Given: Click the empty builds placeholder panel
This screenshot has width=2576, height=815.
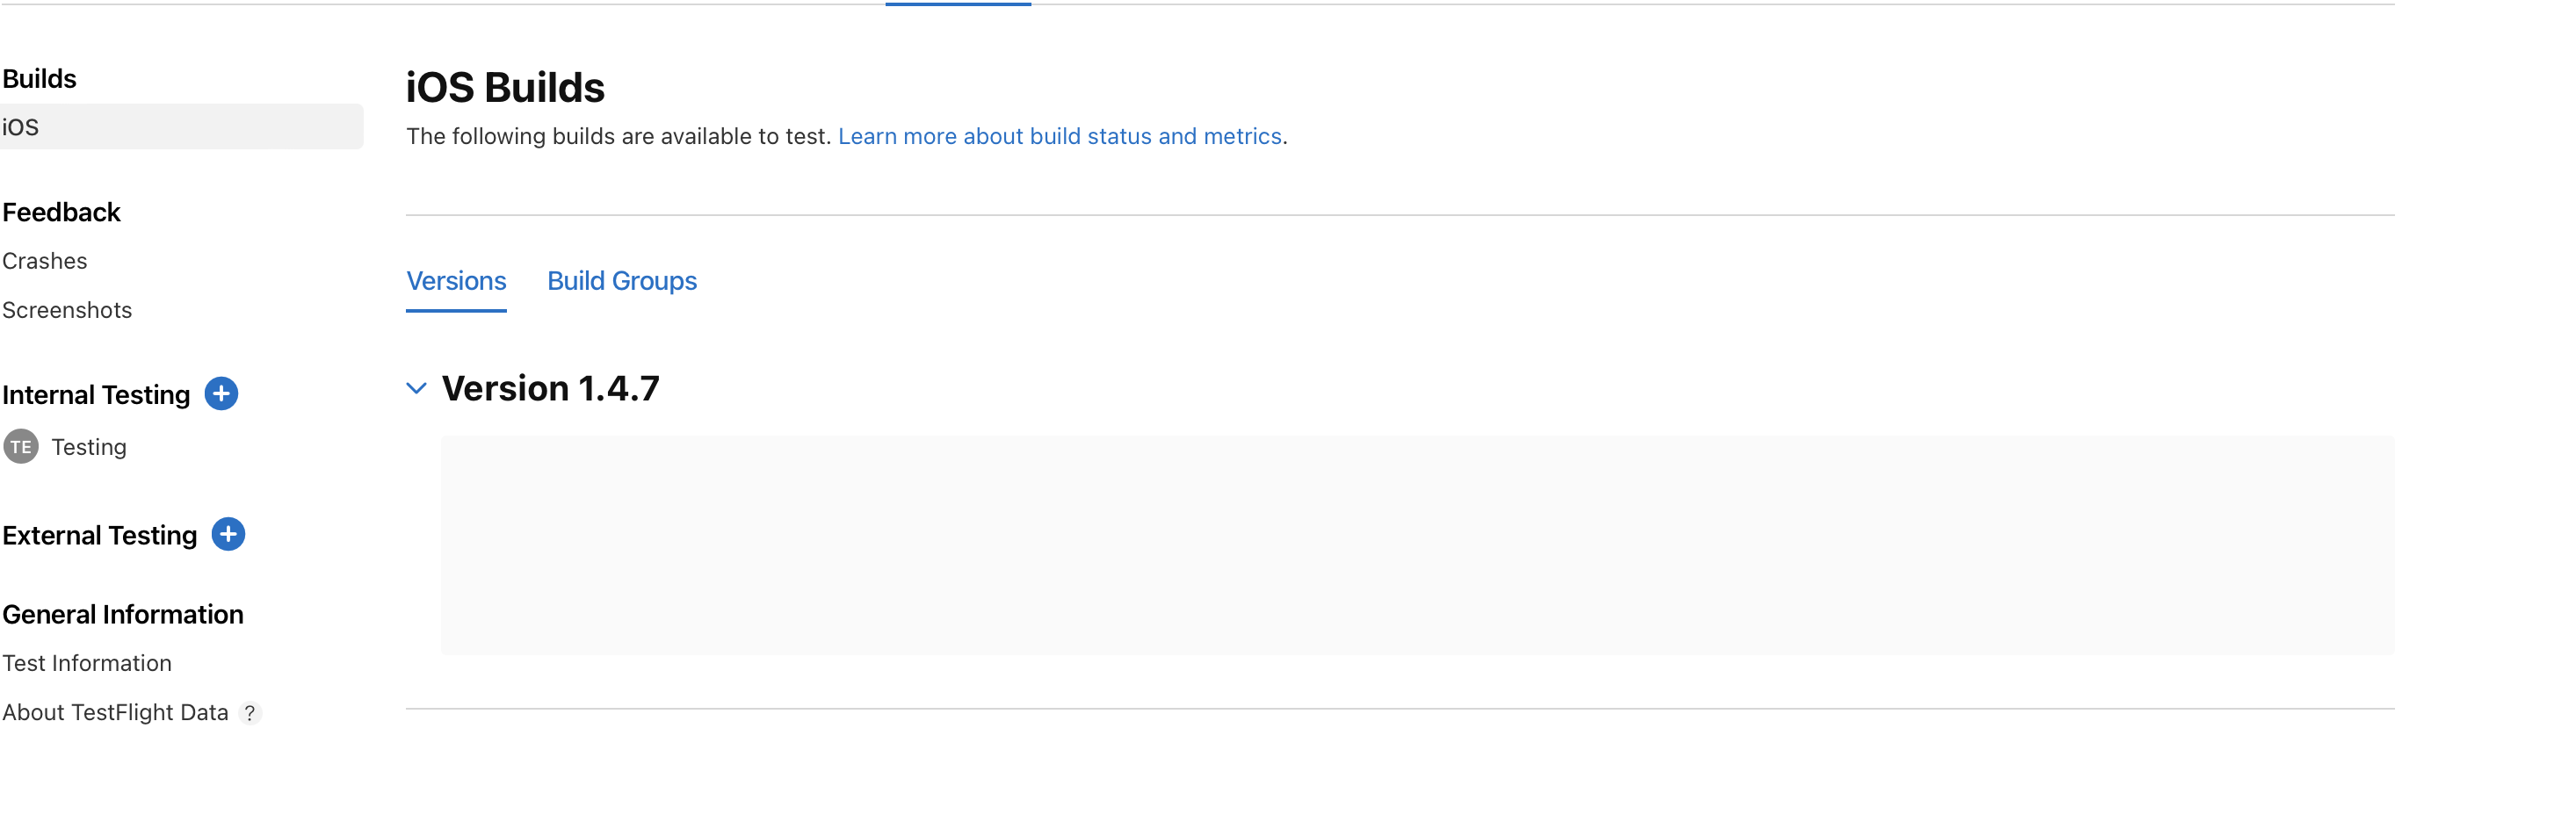Looking at the screenshot, I should [x=1417, y=545].
